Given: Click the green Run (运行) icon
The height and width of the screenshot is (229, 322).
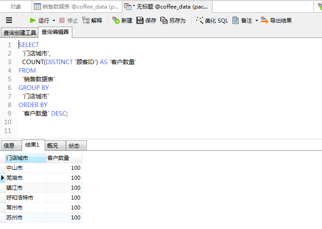Looking at the screenshot, I should [33, 20].
